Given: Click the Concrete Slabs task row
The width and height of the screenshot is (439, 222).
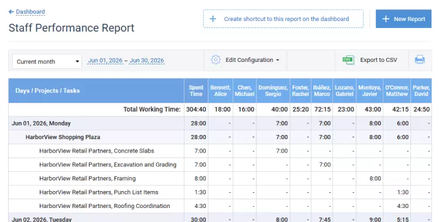Looking at the screenshot, I should pos(220,151).
